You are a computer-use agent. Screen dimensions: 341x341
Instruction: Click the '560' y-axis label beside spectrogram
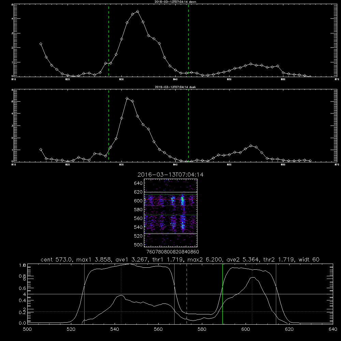coord(138,218)
